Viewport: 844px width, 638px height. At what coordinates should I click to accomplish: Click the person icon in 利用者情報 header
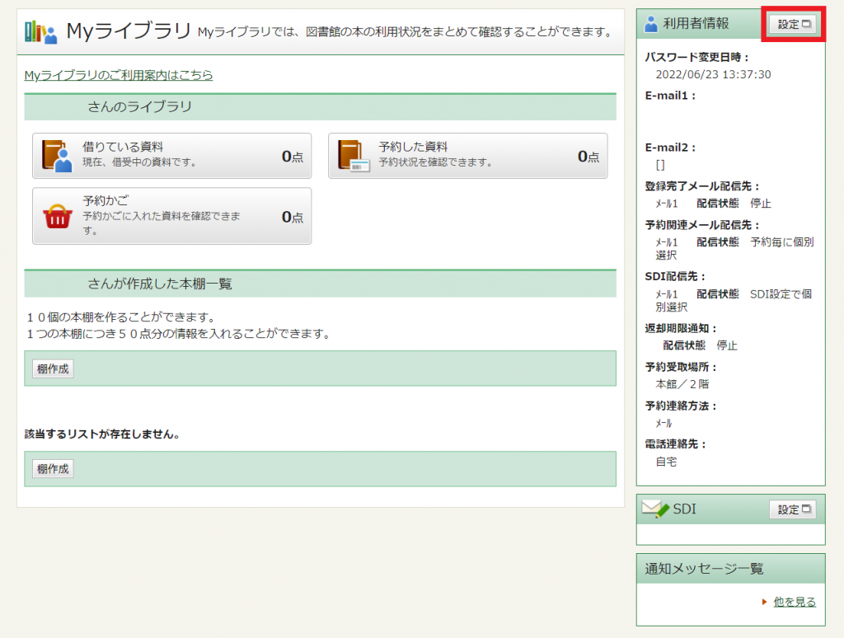pos(649,22)
